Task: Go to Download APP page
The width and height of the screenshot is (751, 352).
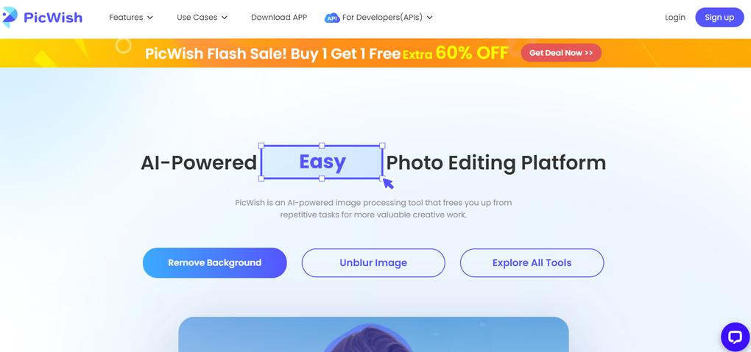Action: tap(279, 18)
